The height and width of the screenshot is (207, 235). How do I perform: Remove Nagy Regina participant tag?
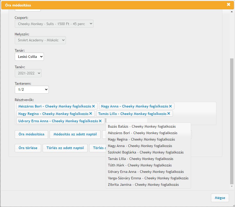tap(91, 114)
